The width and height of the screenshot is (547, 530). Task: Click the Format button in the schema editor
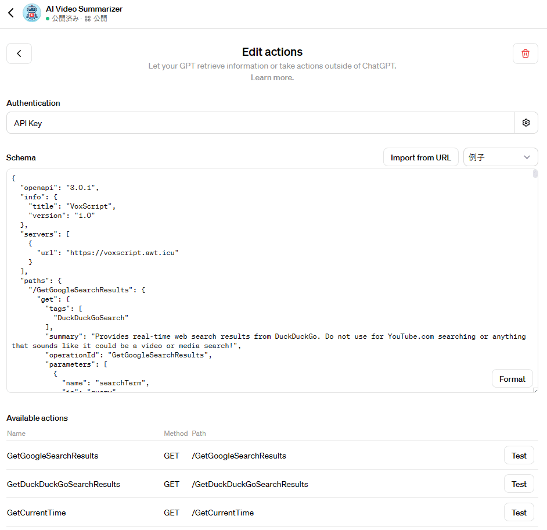click(x=512, y=378)
